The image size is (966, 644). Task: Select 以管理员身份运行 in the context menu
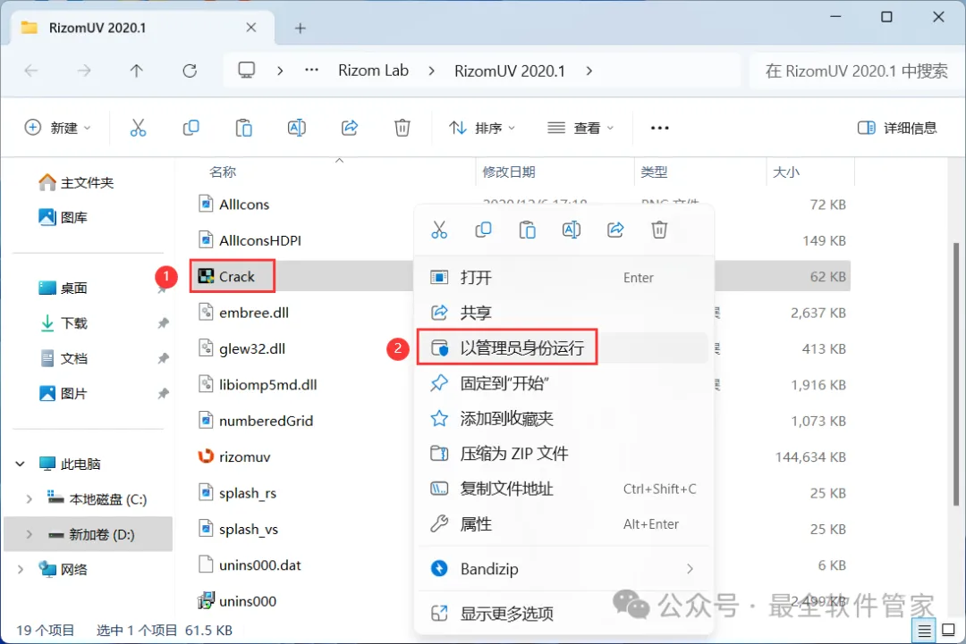point(563,348)
